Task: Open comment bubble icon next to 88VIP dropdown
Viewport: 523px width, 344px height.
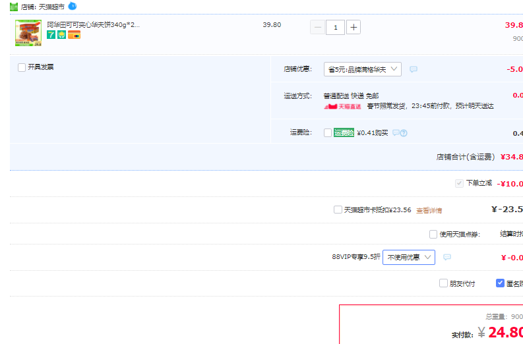Action: click(x=447, y=257)
